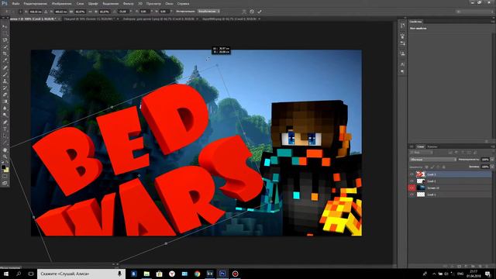Select the Brush tool
The width and height of the screenshot is (496, 279).
point(5,74)
